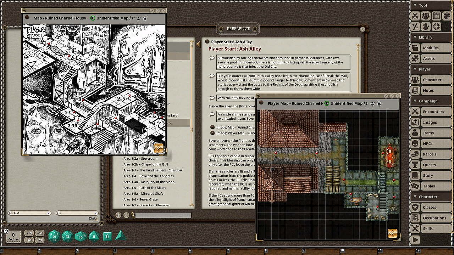The width and height of the screenshot is (454, 255).
Task: Open Area 1-5 – Path of the Moon
Action: coord(144,188)
